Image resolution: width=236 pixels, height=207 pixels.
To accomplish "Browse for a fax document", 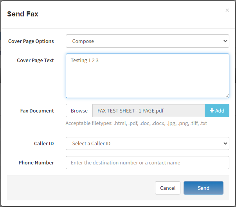I will point(79,111).
